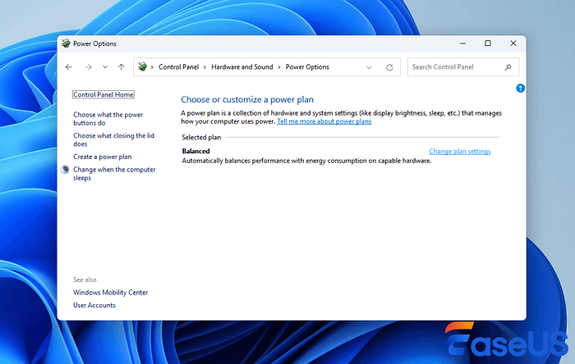The image size is (575, 364).
Task: Maximize the Power Options window
Action: point(488,43)
